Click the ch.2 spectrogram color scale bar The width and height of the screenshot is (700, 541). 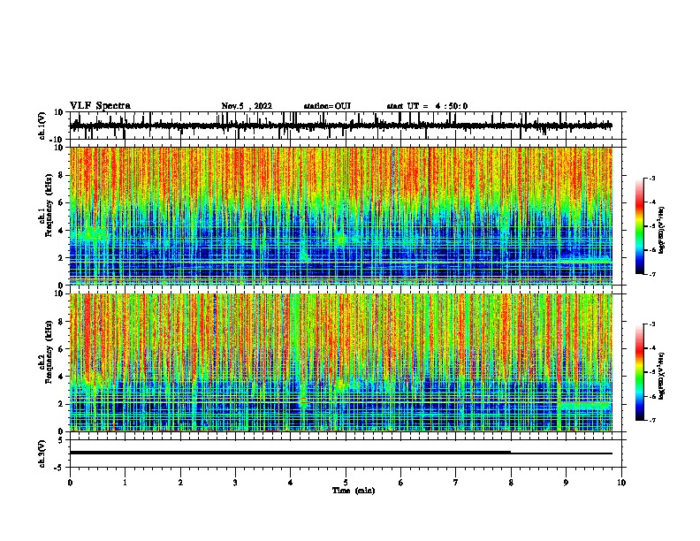pyautogui.click(x=640, y=372)
